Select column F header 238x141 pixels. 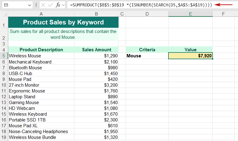pyautogui.click(x=223, y=14)
